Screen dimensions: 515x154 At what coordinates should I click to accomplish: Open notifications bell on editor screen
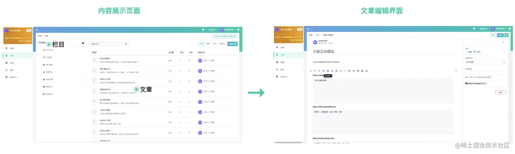pyautogui.click(x=474, y=29)
